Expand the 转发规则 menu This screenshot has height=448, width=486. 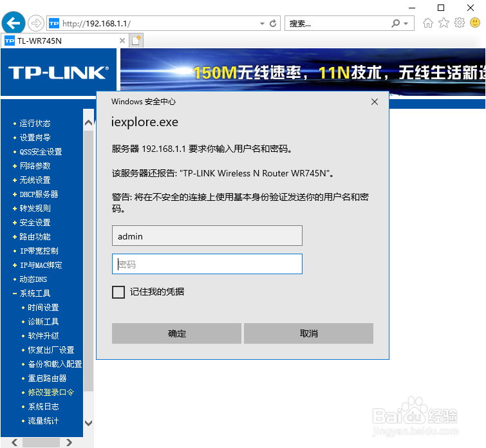tap(35, 209)
